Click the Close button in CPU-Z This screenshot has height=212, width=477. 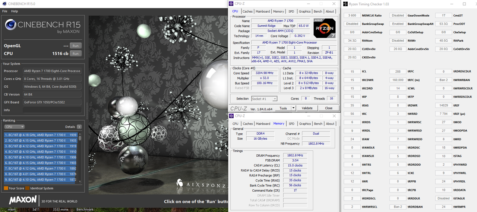coord(329,108)
